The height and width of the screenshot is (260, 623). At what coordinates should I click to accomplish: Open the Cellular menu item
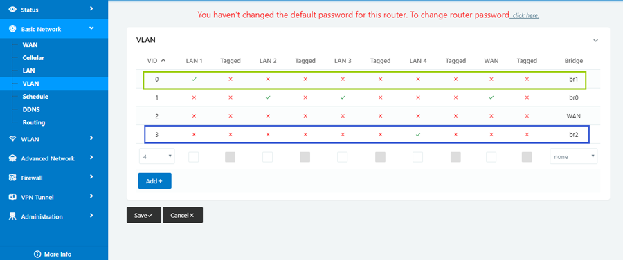point(33,58)
